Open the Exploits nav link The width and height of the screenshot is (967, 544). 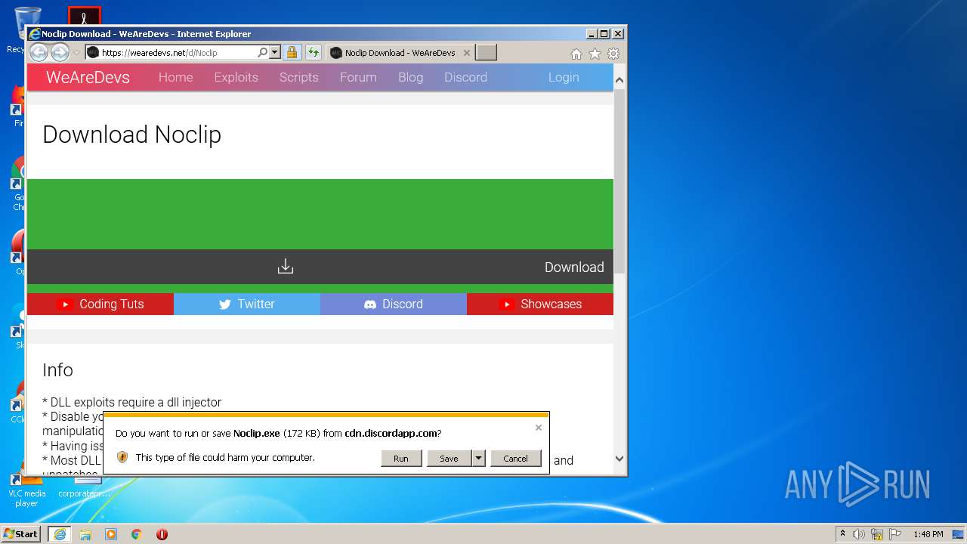[x=236, y=77]
